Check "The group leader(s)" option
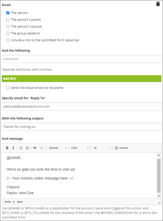The width and height of the screenshot is (163, 221). [x=8, y=33]
